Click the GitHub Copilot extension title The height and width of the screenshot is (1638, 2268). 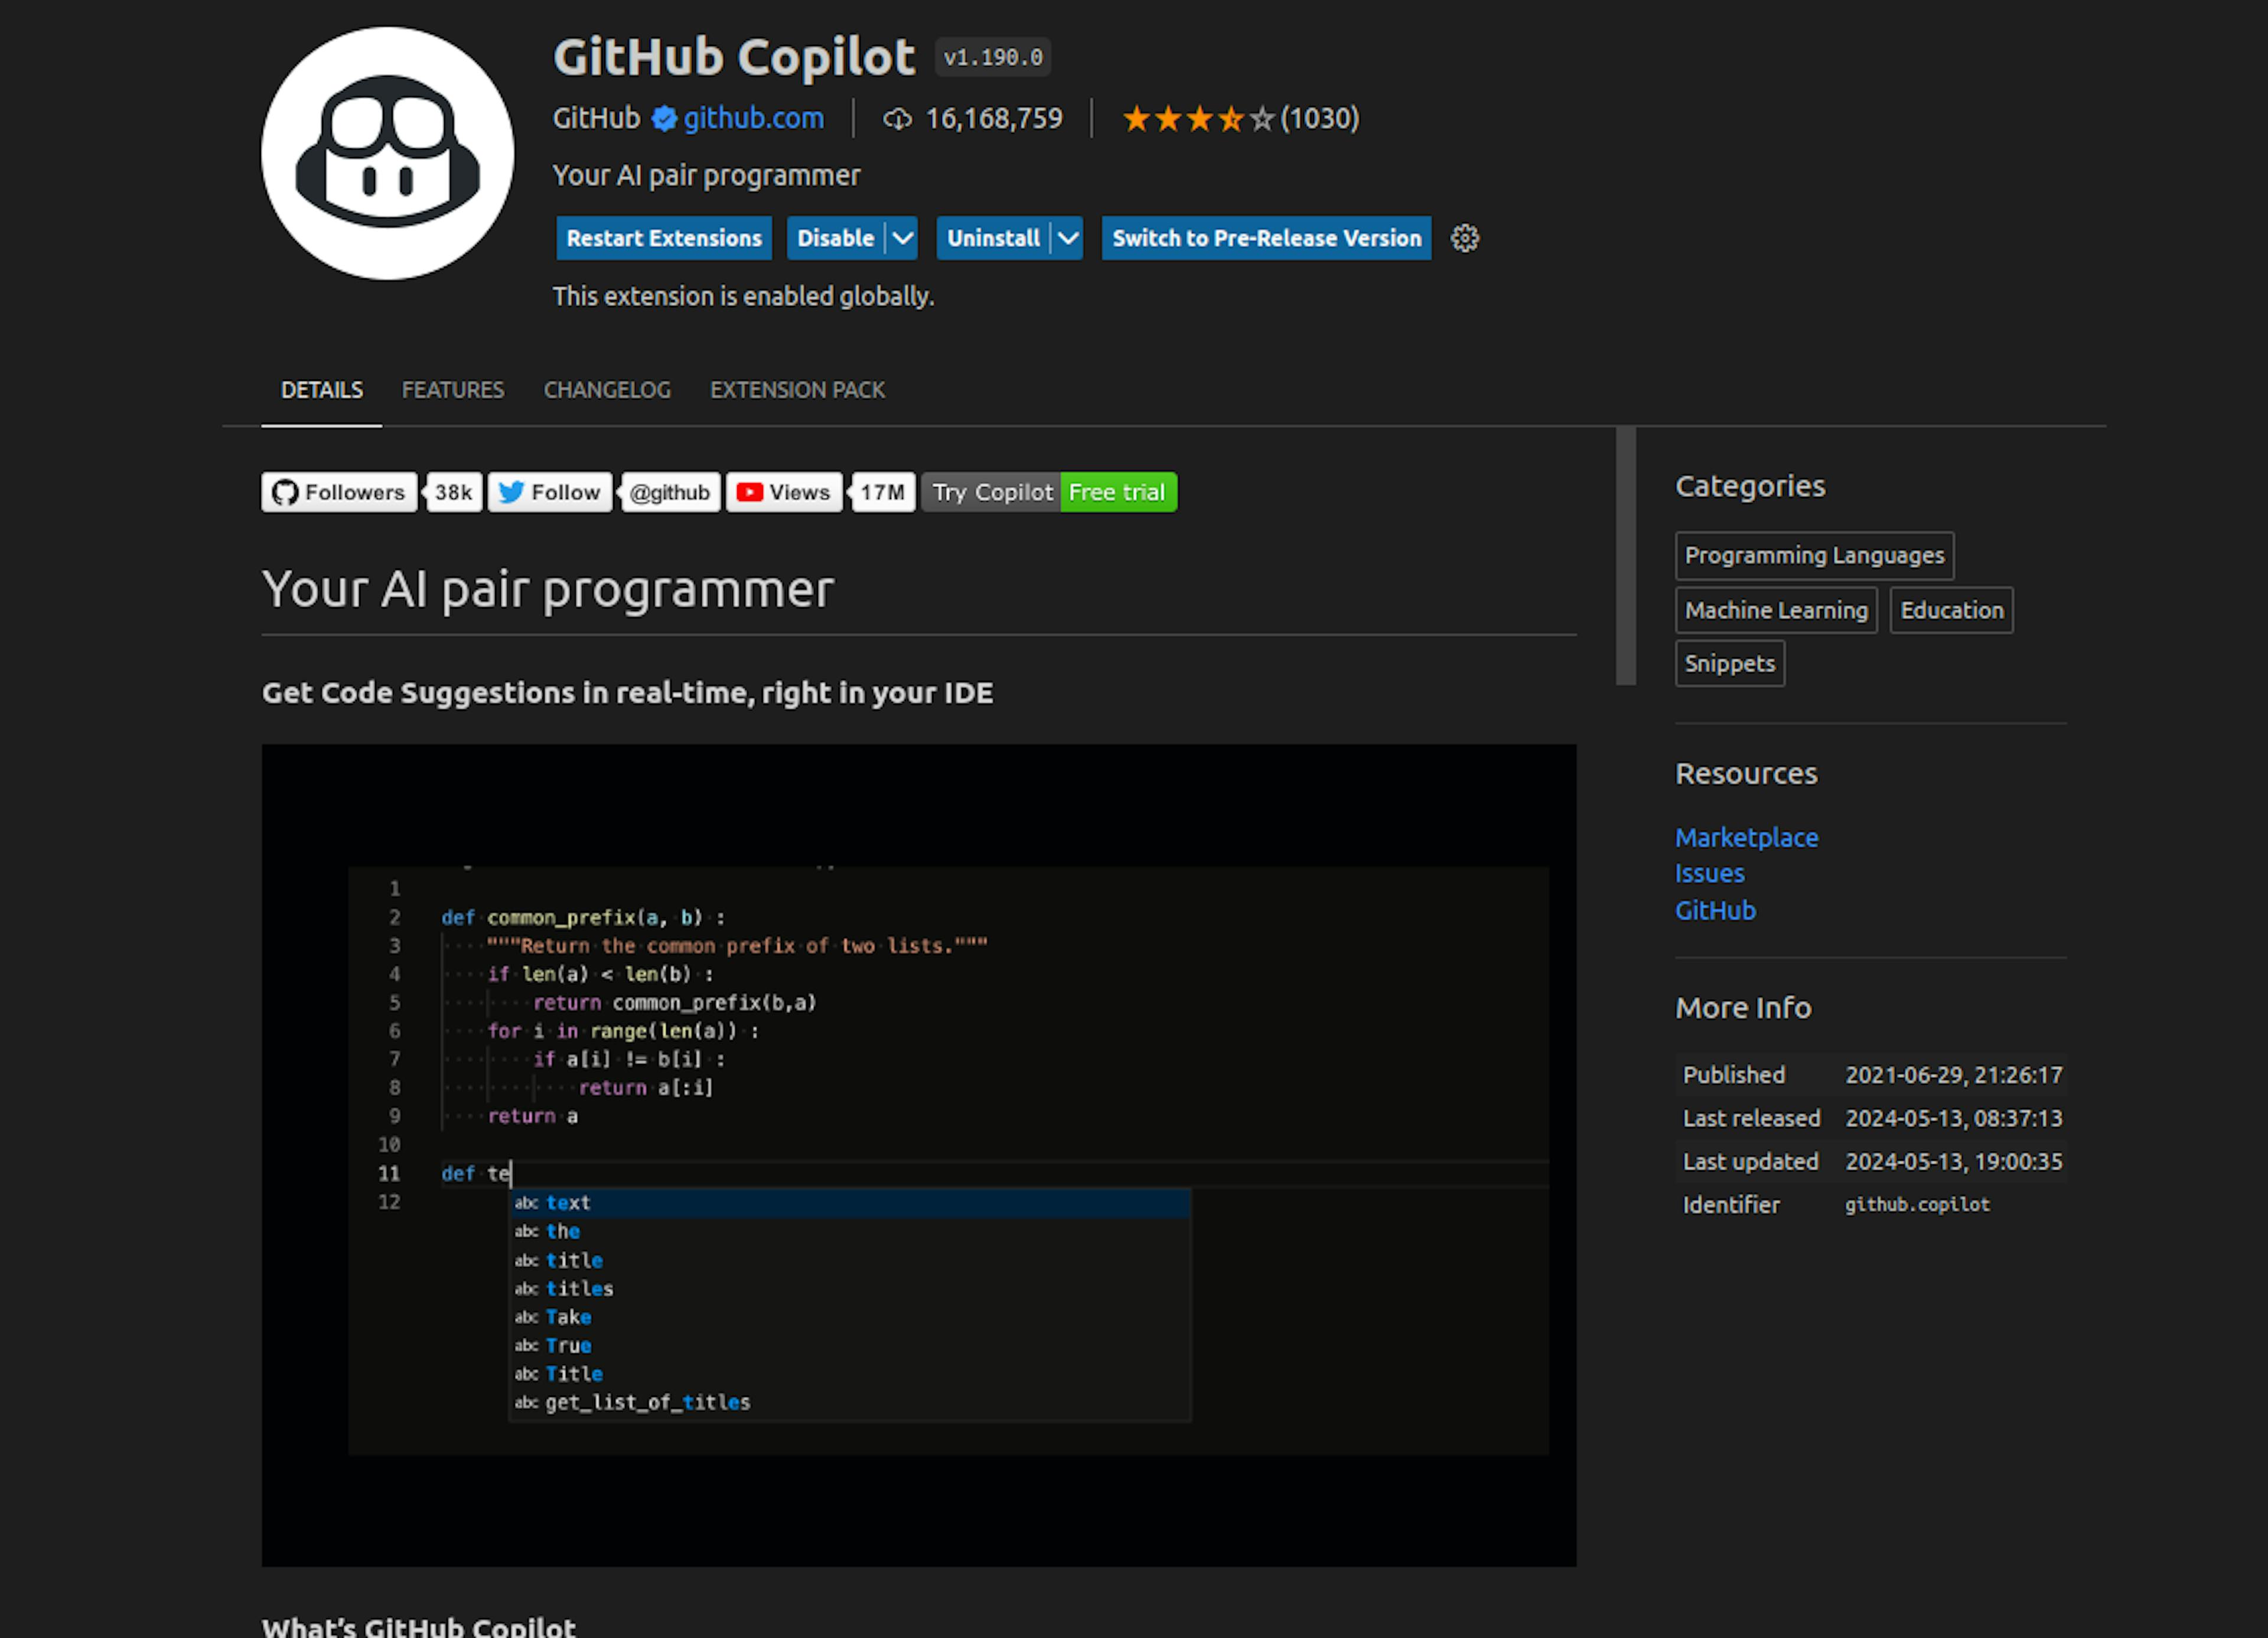pos(734,58)
